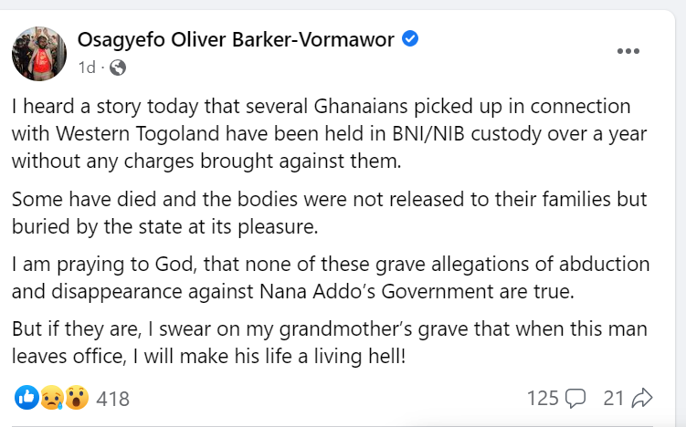Image resolution: width=686 pixels, height=427 pixels.
Task: Click the blue thumbs-up Like reaction icon
Action: click(x=26, y=398)
